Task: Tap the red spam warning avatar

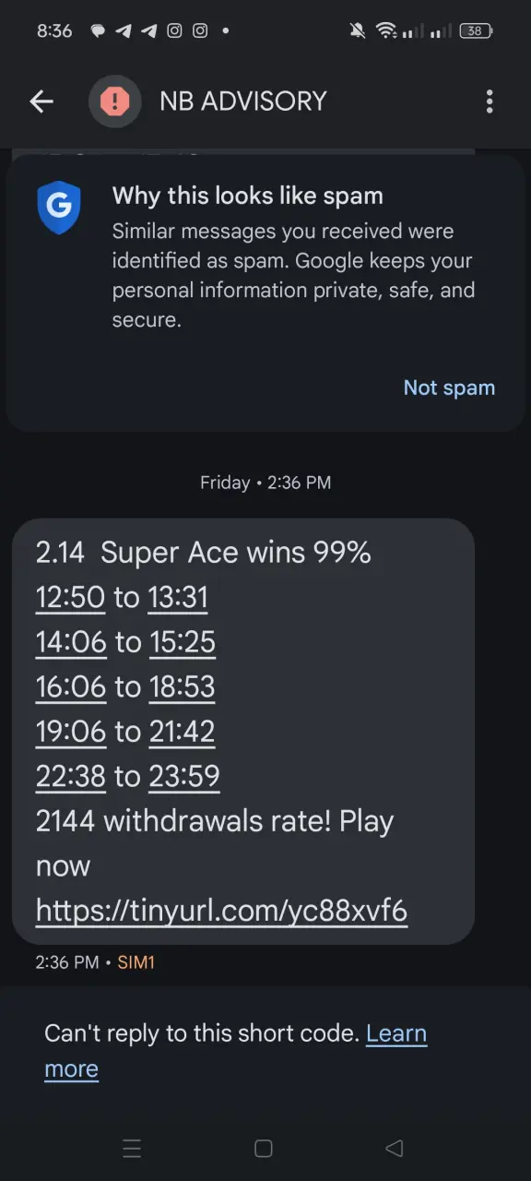Action: (115, 101)
